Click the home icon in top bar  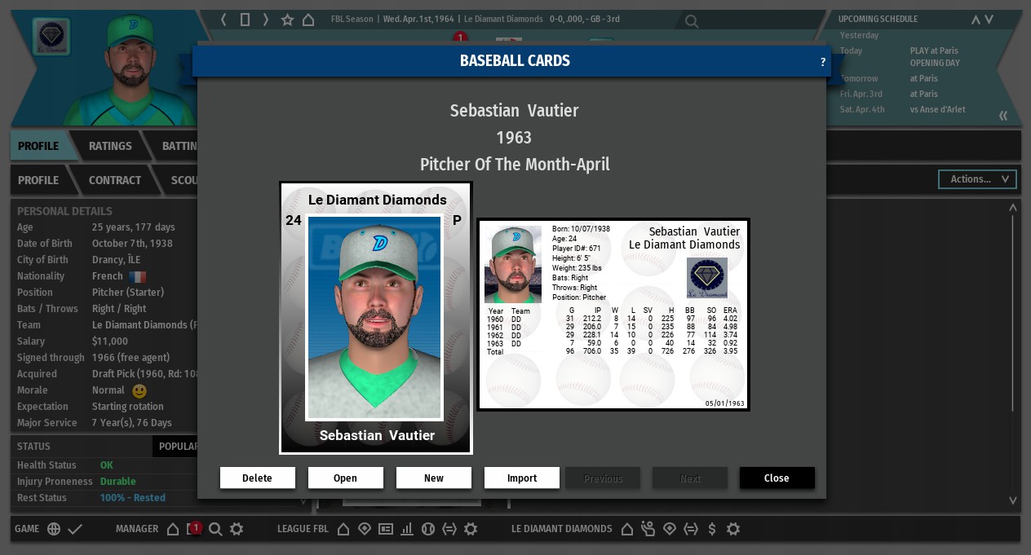coord(308,19)
